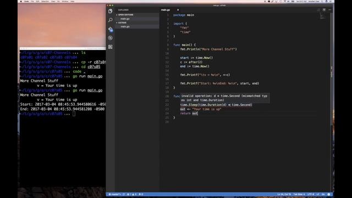The width and height of the screenshot is (352, 198).
Task: Click 'package main' on line 1
Action: tap(183, 15)
